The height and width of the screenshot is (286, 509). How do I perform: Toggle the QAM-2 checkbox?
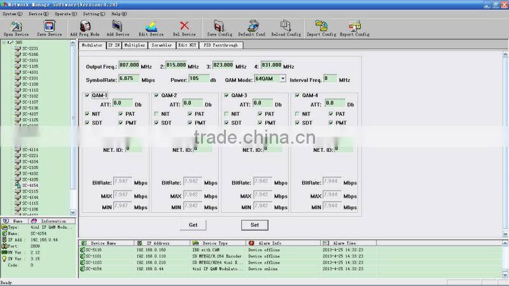[157, 95]
